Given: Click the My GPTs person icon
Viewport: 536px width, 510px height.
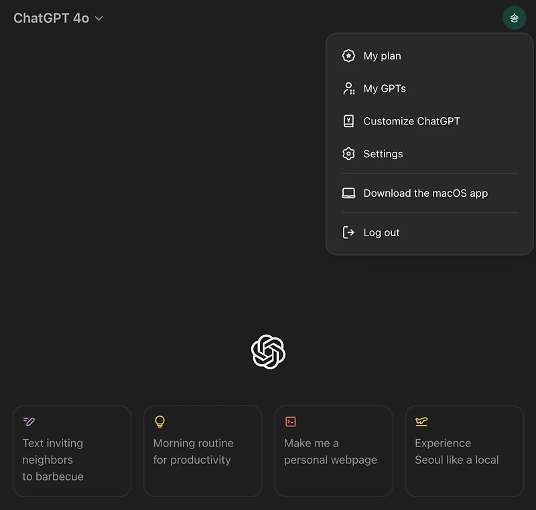Looking at the screenshot, I should 348,88.
